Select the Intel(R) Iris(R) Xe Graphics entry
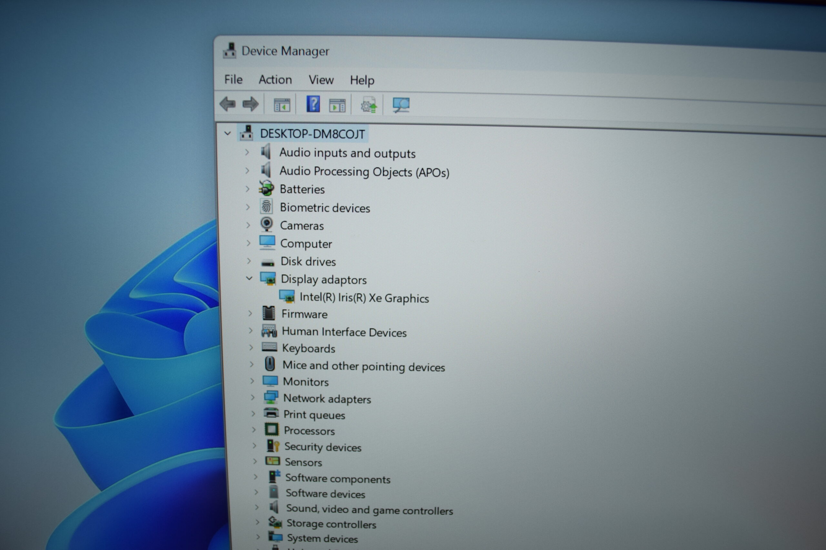Screen dimensions: 826x550 click(364, 298)
